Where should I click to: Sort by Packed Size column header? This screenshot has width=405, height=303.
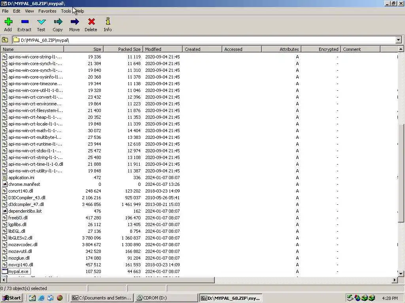(123, 49)
